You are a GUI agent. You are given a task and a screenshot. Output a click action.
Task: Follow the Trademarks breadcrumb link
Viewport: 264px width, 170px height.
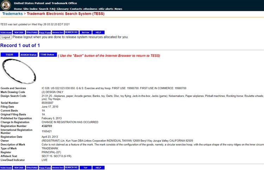12,14
